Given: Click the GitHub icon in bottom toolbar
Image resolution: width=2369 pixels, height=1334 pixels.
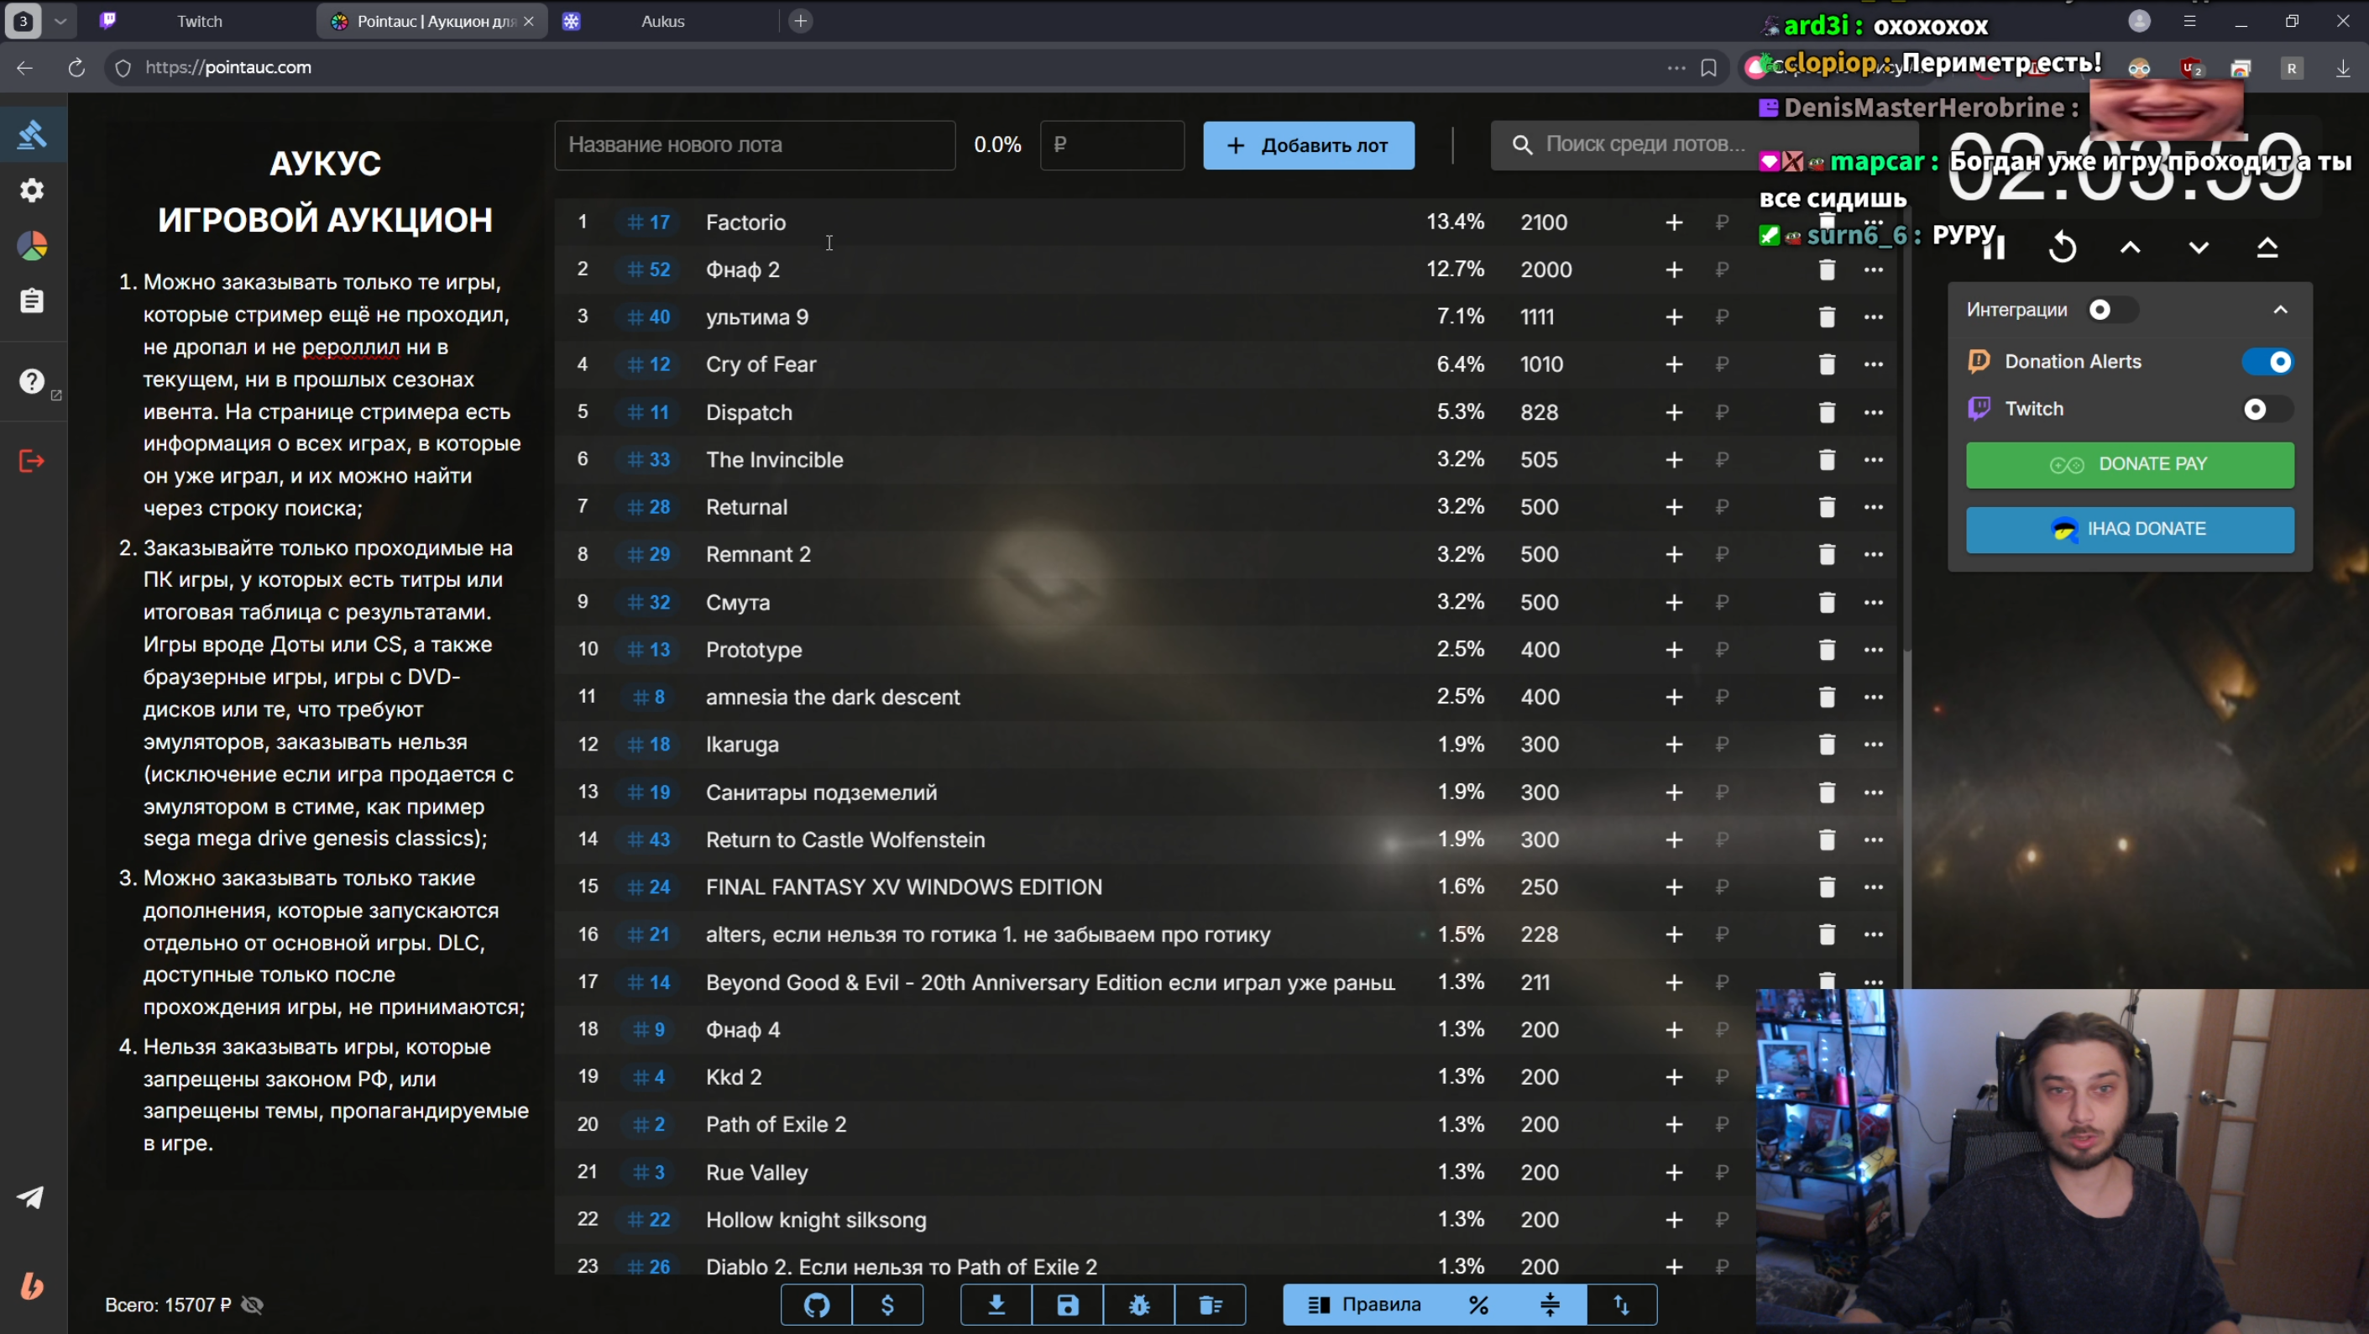Looking at the screenshot, I should [x=817, y=1305].
